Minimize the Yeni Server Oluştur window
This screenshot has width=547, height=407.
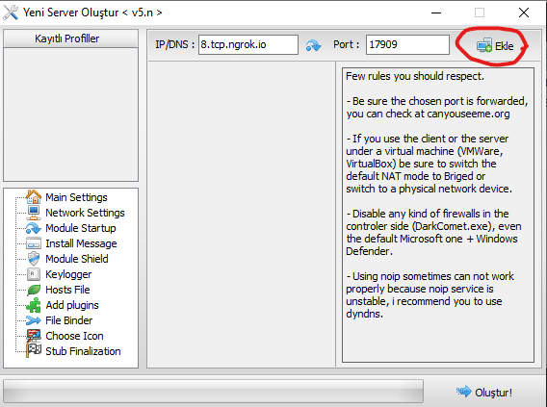click(x=436, y=13)
